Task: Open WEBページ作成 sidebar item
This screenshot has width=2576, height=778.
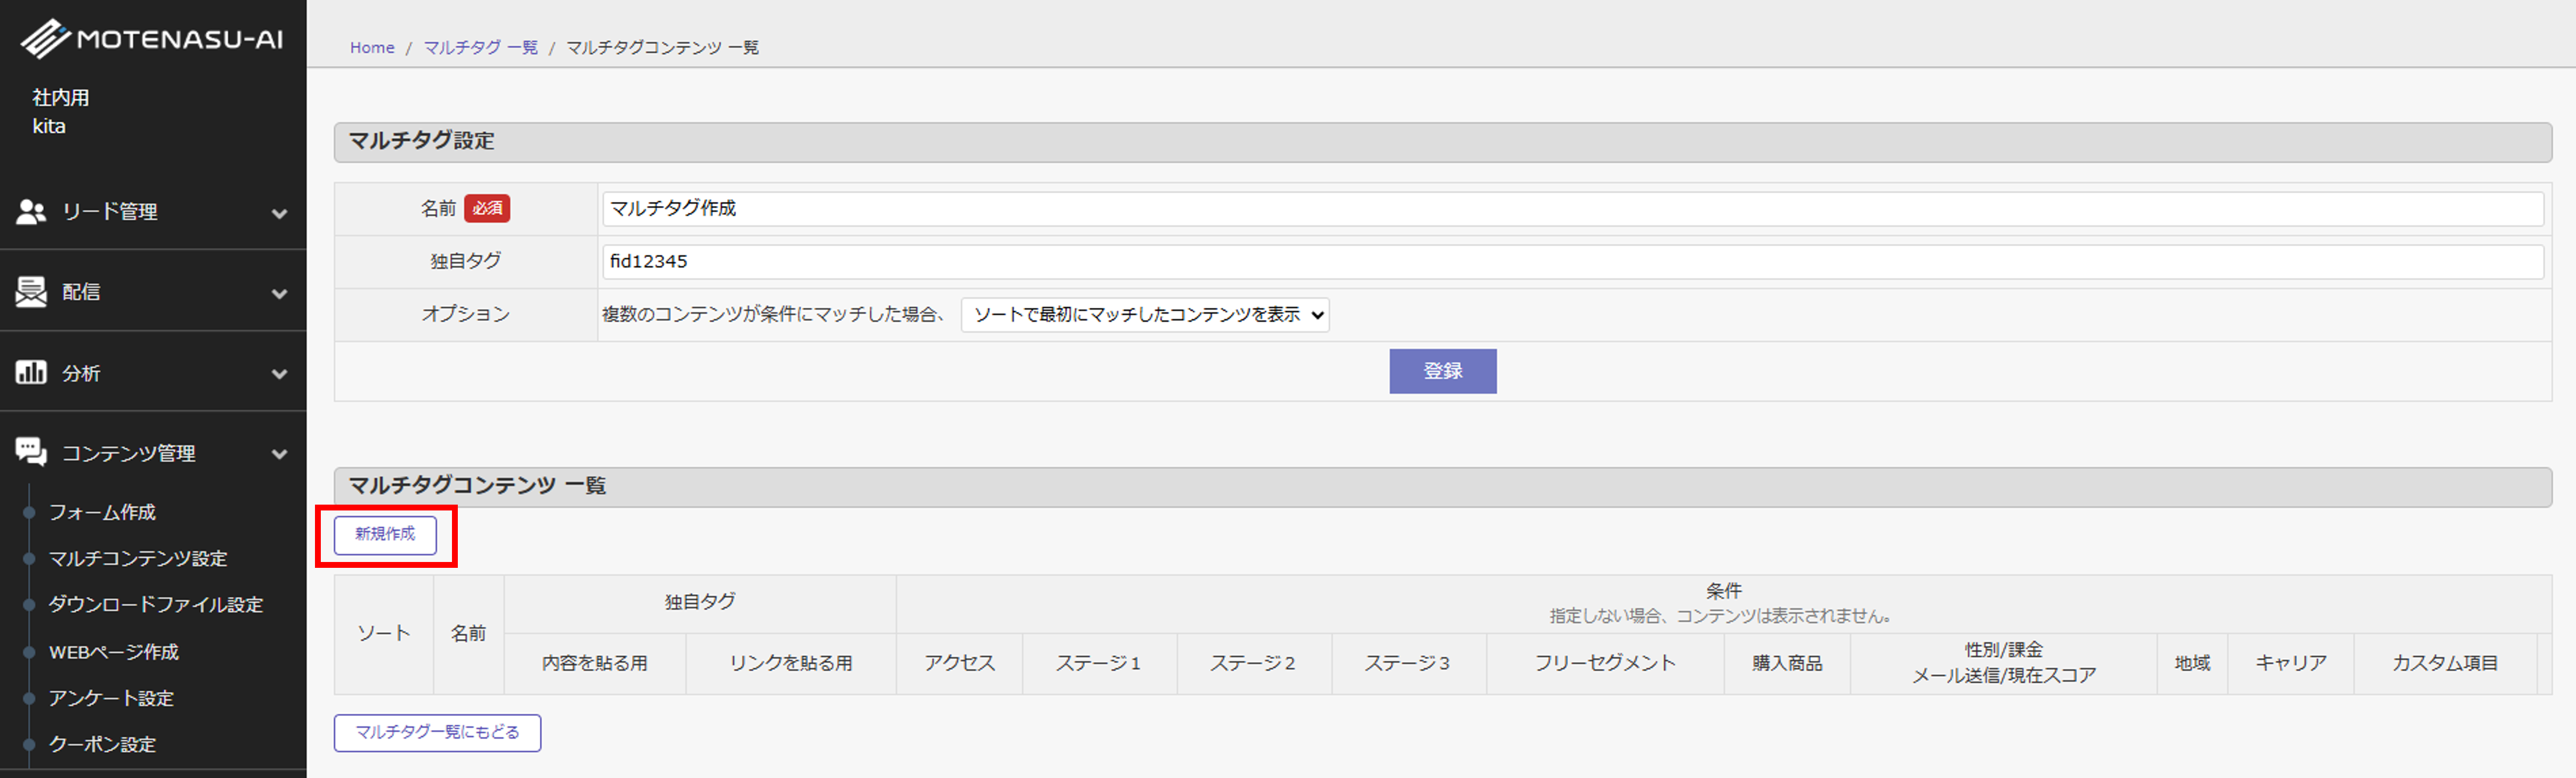Action: [x=113, y=651]
